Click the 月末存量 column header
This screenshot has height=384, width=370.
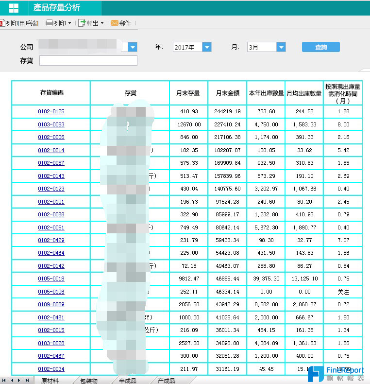click(188, 93)
